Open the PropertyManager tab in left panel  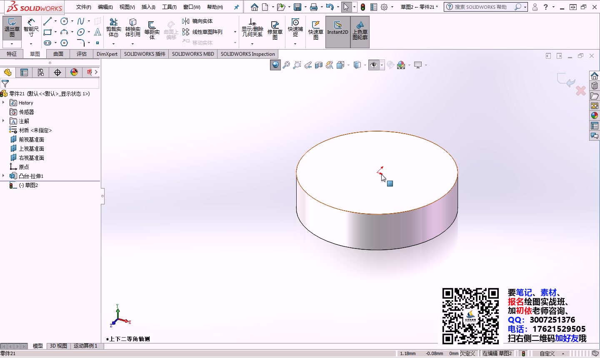click(x=24, y=72)
